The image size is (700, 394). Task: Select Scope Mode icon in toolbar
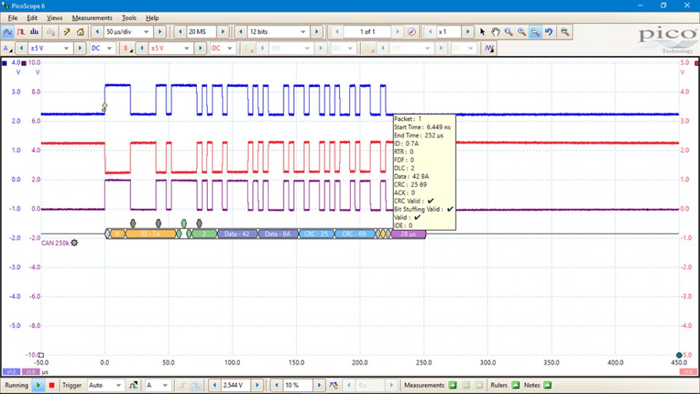click(x=8, y=32)
